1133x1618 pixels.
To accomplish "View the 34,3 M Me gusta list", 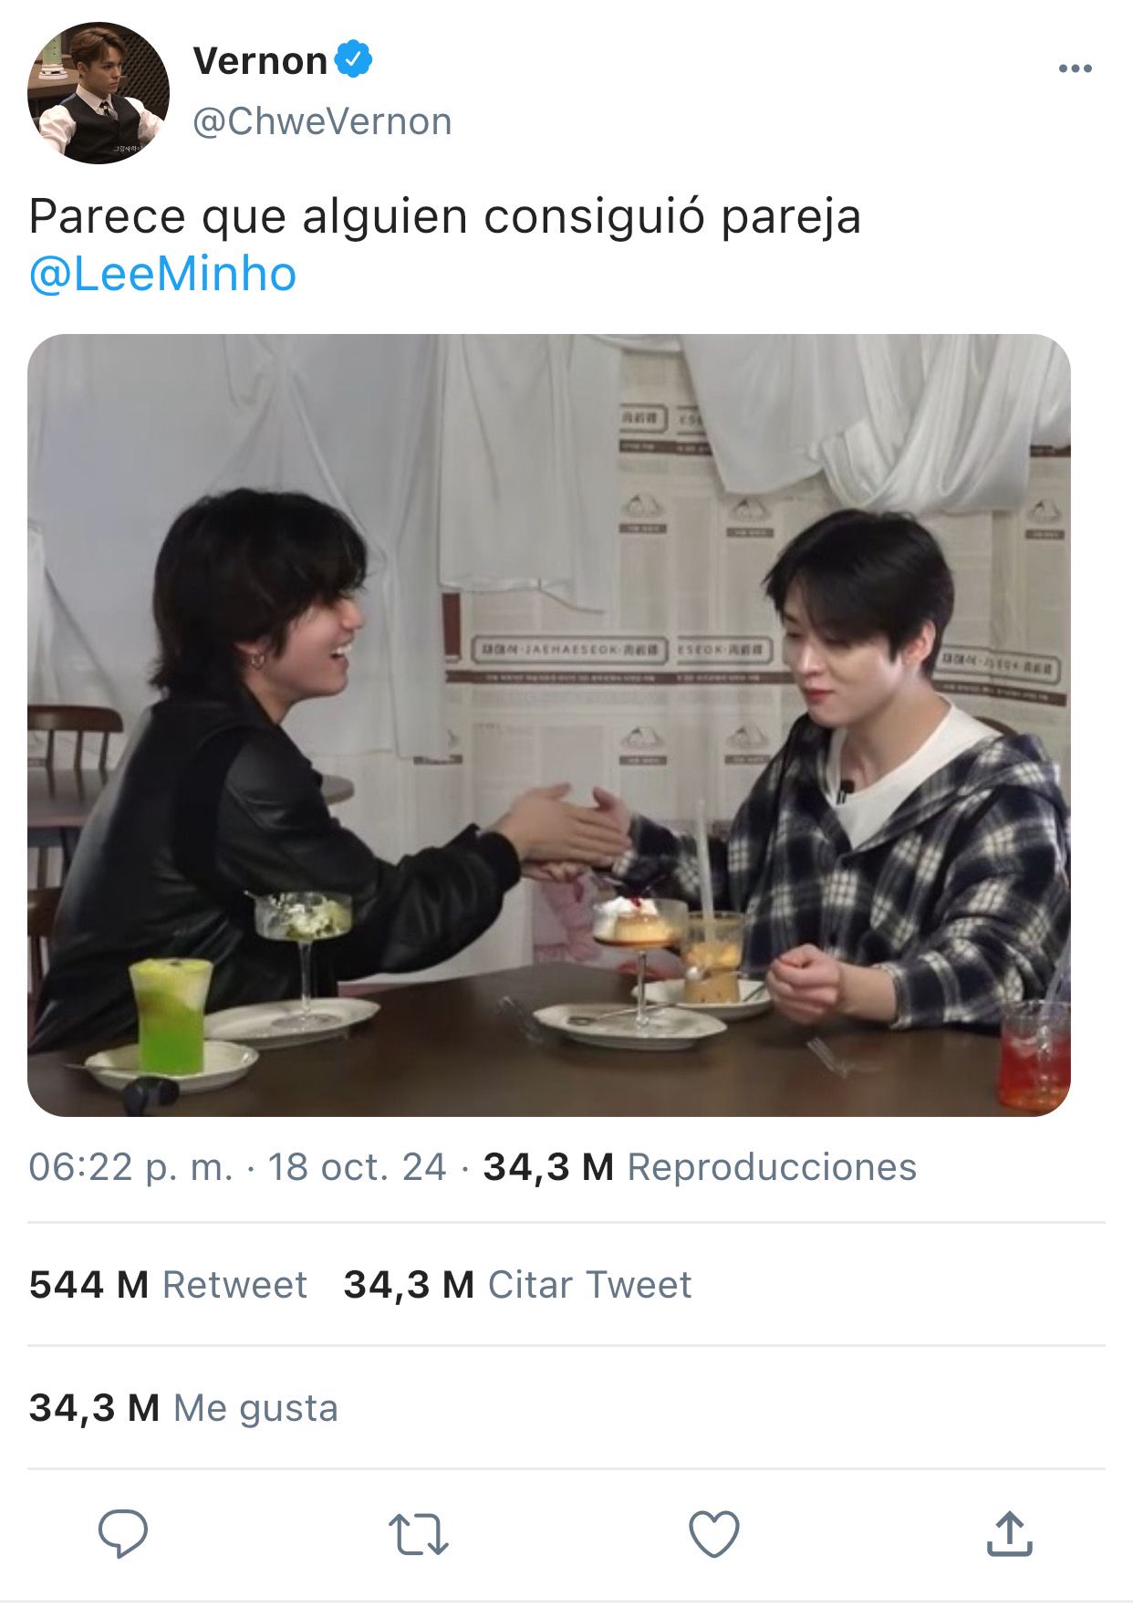I will pyautogui.click(x=183, y=1408).
